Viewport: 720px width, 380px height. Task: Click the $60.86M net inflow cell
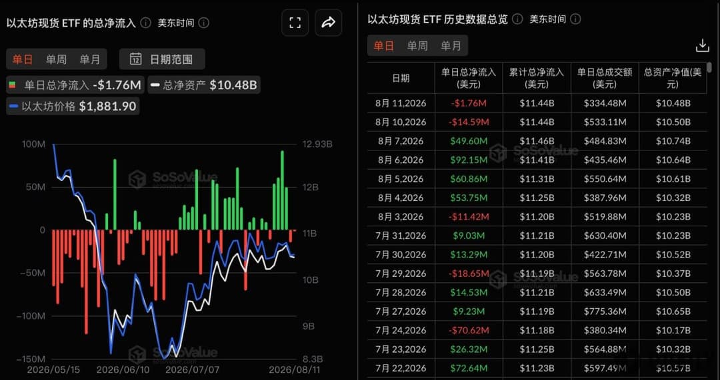[x=469, y=179]
